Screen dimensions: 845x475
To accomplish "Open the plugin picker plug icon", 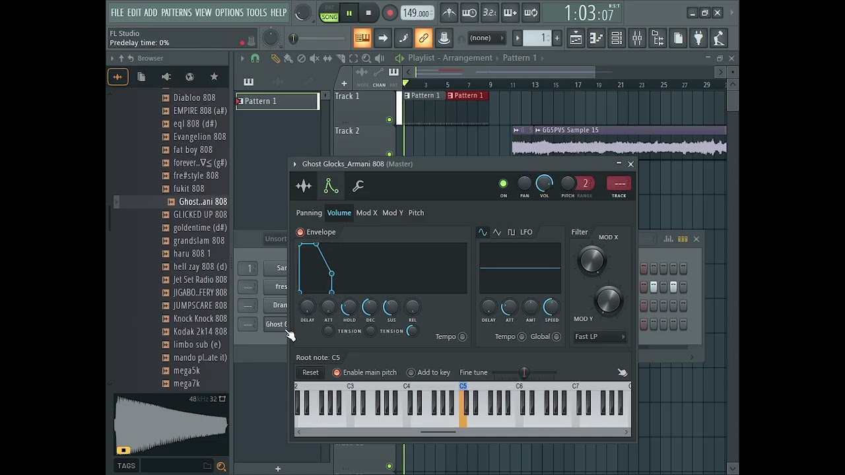I will [698, 38].
